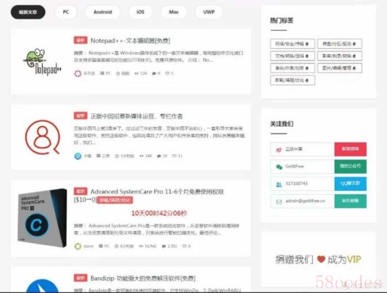Viewport: 387px width, 293px height.
Task: Click the blue Bandizip logo thumbnail
Action: 42,286
